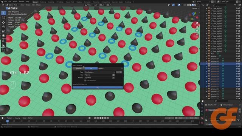242x136 pixels.
Task: Open the viewport Select menu
Action: 28,5
